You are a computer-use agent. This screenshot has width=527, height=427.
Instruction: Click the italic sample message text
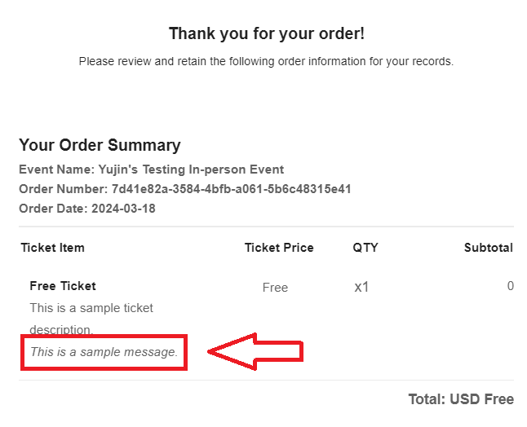coord(104,352)
